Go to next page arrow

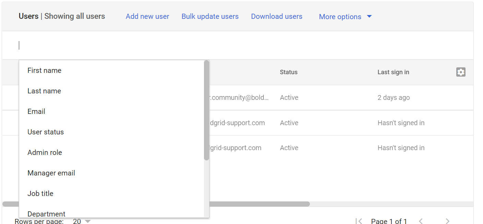[x=447, y=221]
